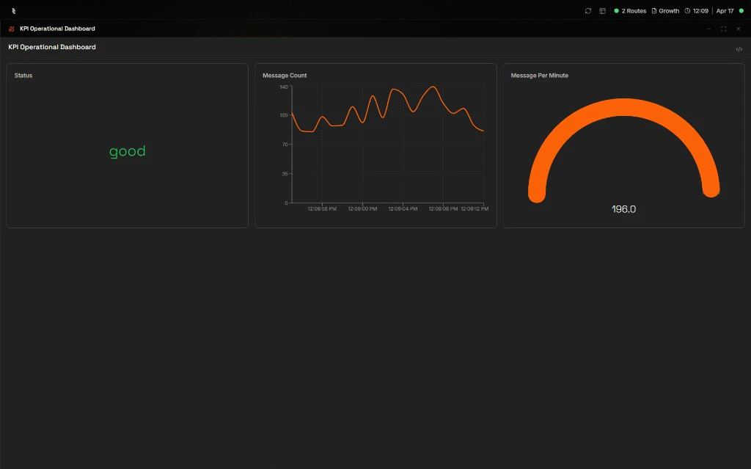This screenshot has height=469, width=751.
Task: Open the code view icon on the dashboard header
Action: (x=739, y=48)
